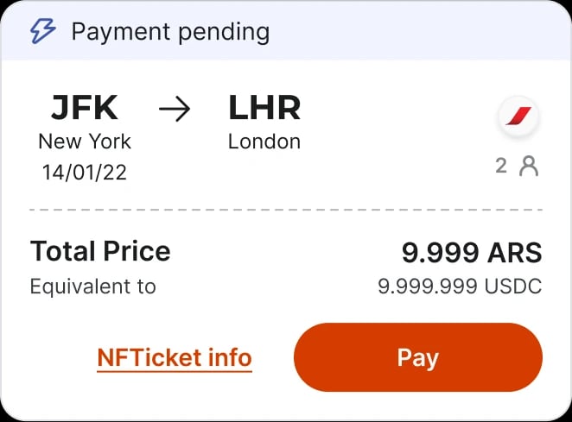Click the Total Price label
The height and width of the screenshot is (422, 572).
pos(100,251)
